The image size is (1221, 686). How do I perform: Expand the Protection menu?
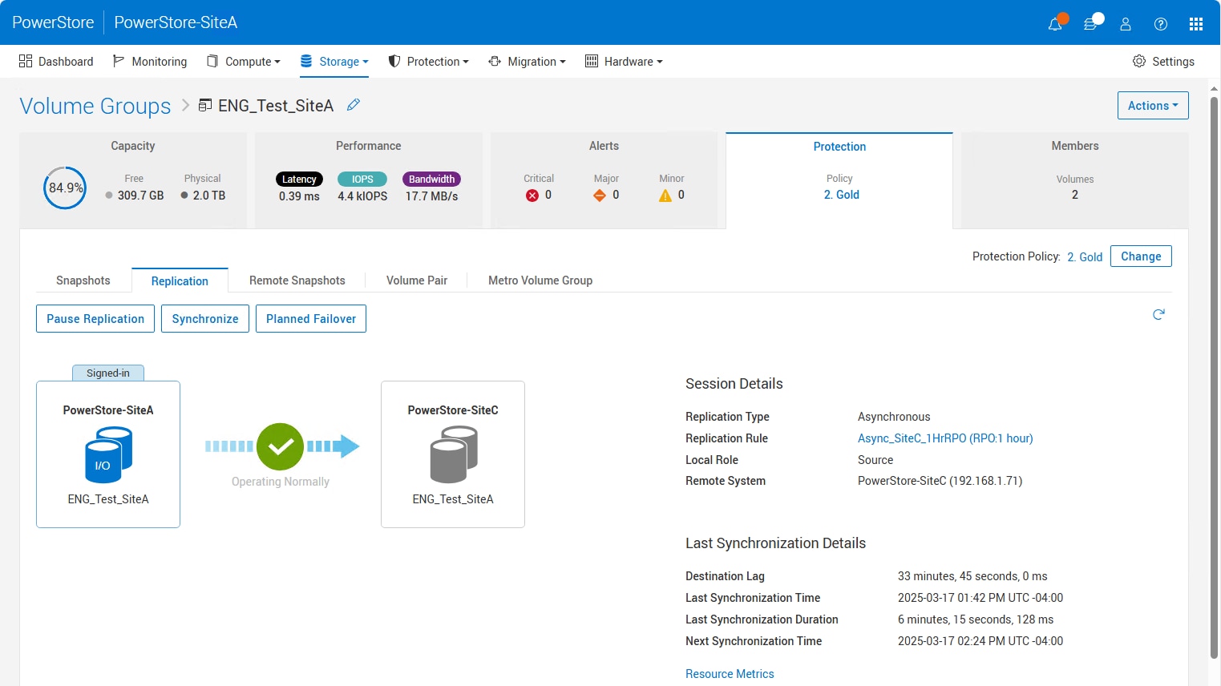coord(428,62)
